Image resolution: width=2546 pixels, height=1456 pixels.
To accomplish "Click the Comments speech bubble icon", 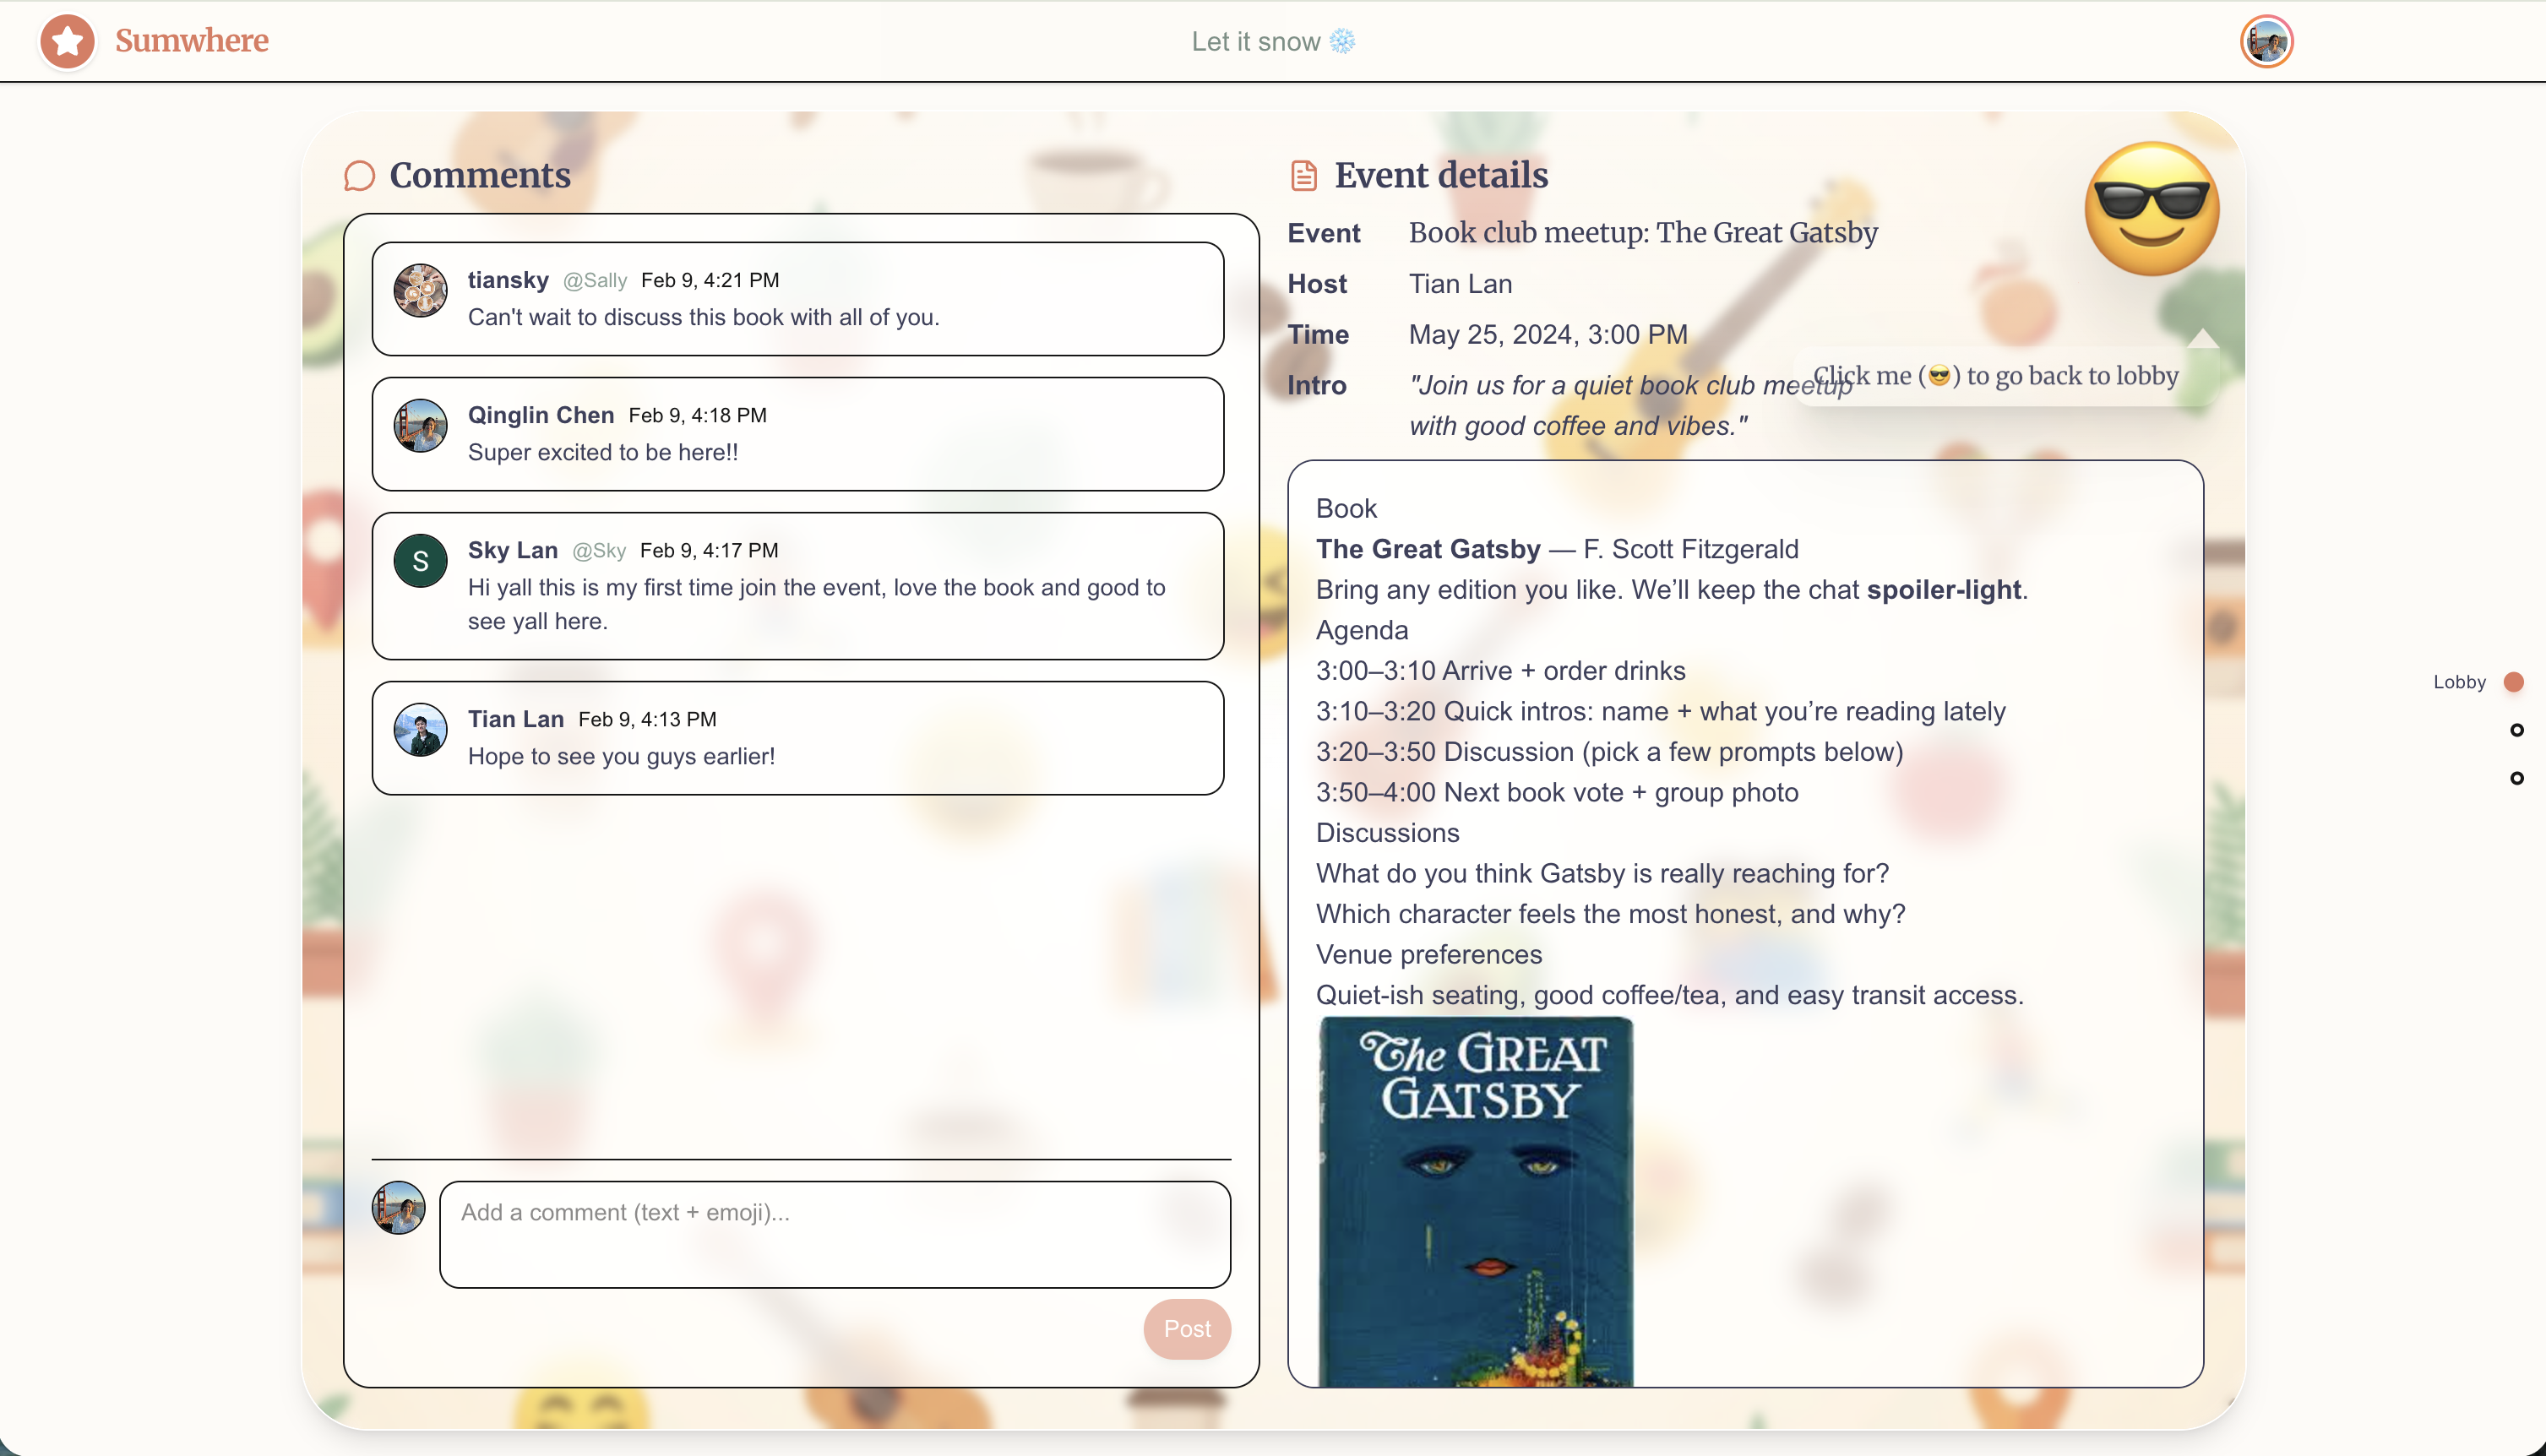I will tap(359, 176).
